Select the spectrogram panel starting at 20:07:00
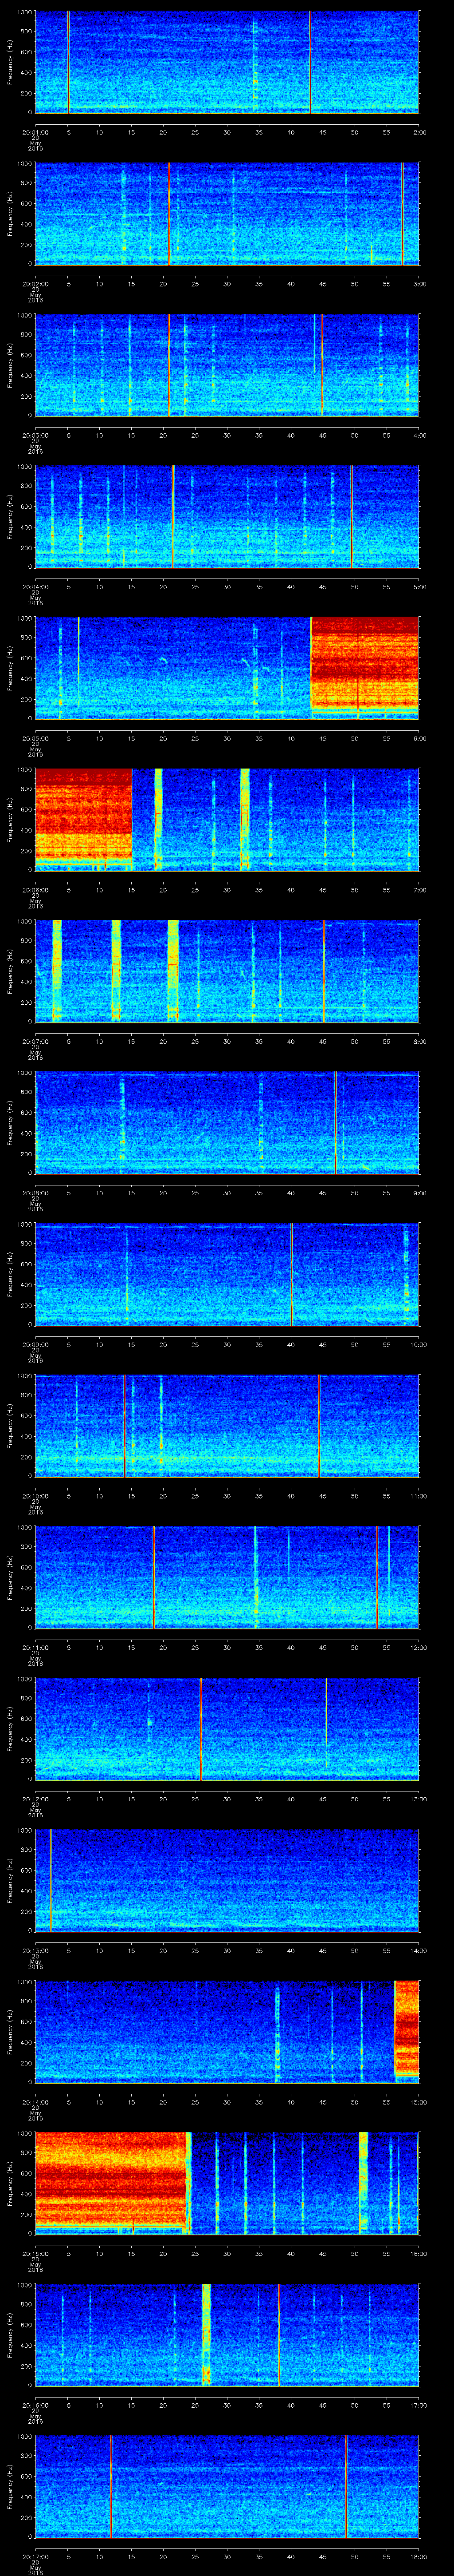454x2576 pixels. (227, 970)
